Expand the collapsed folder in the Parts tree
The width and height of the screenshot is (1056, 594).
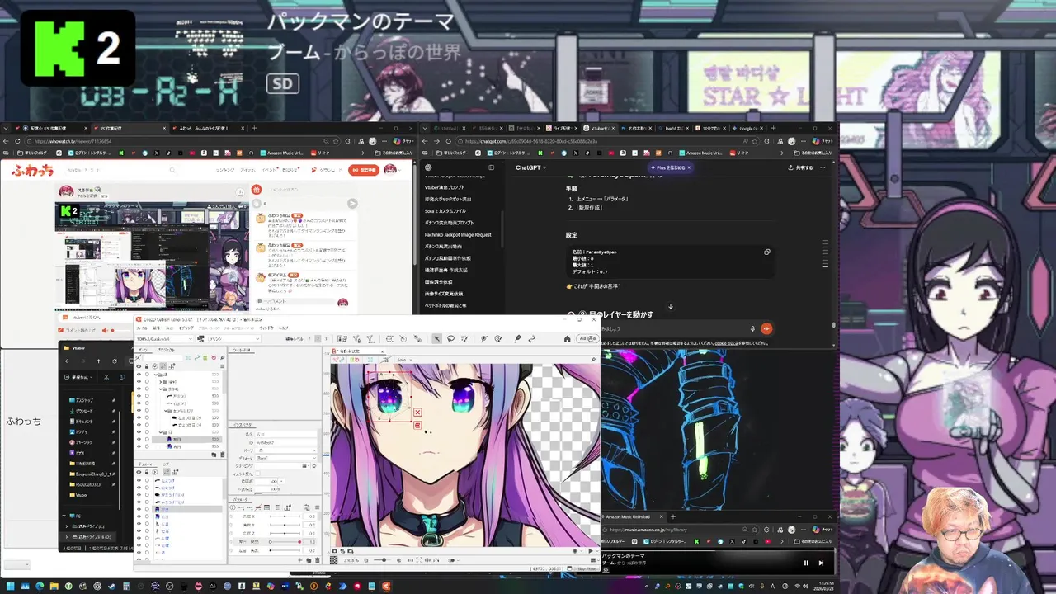pos(161,382)
